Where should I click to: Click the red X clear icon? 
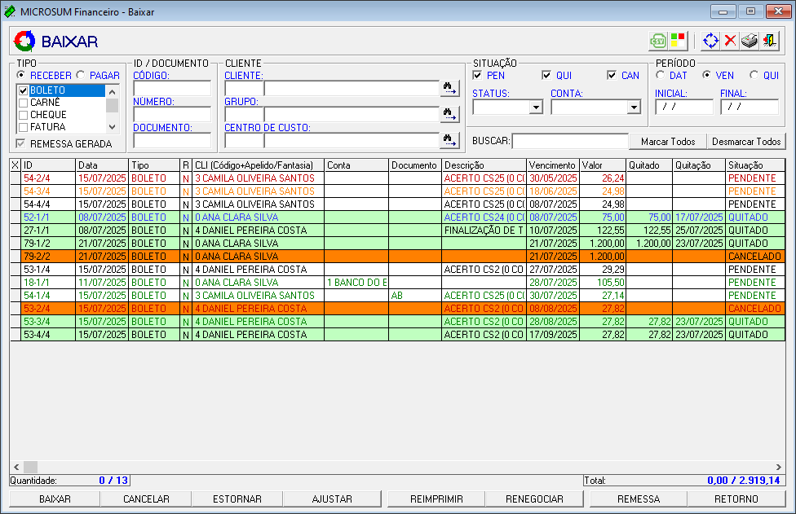[730, 41]
